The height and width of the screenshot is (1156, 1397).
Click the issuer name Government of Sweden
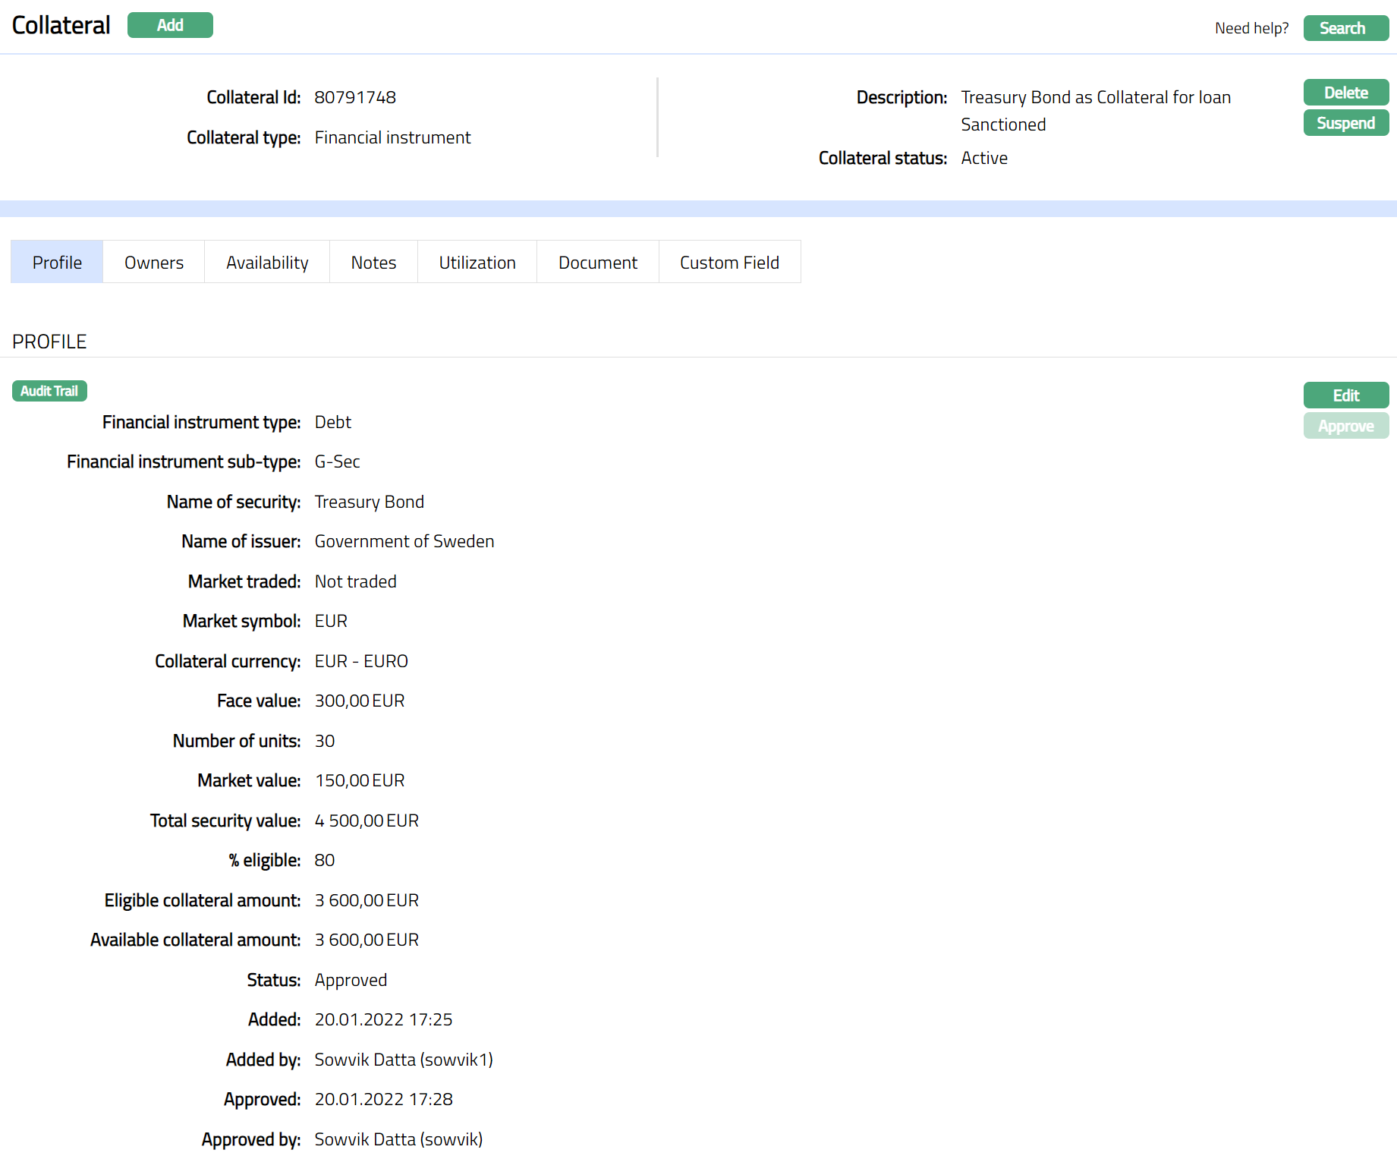[404, 542]
